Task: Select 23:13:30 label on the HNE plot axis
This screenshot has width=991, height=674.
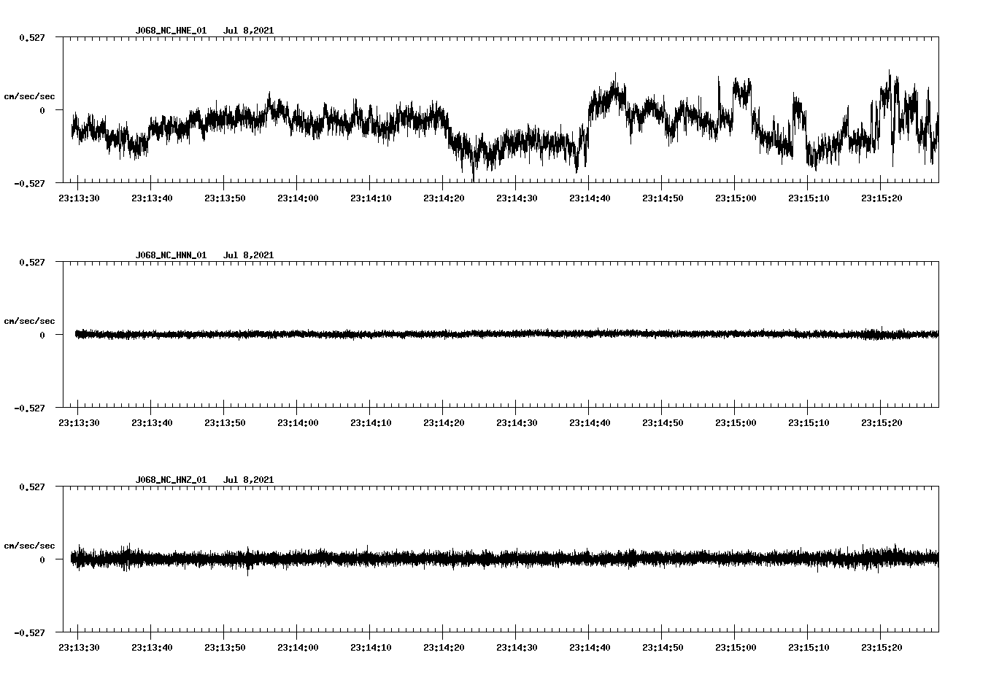Action: coord(78,198)
